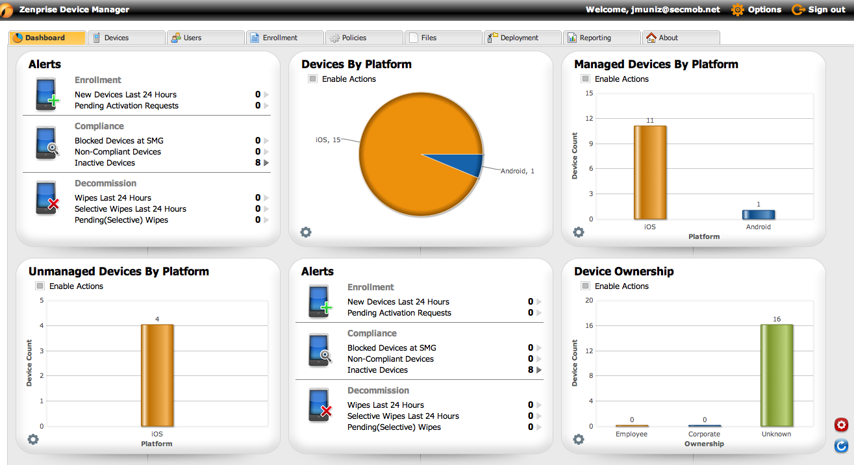Click gear icon in Unmanaged Devices By Platform panel

(x=33, y=440)
